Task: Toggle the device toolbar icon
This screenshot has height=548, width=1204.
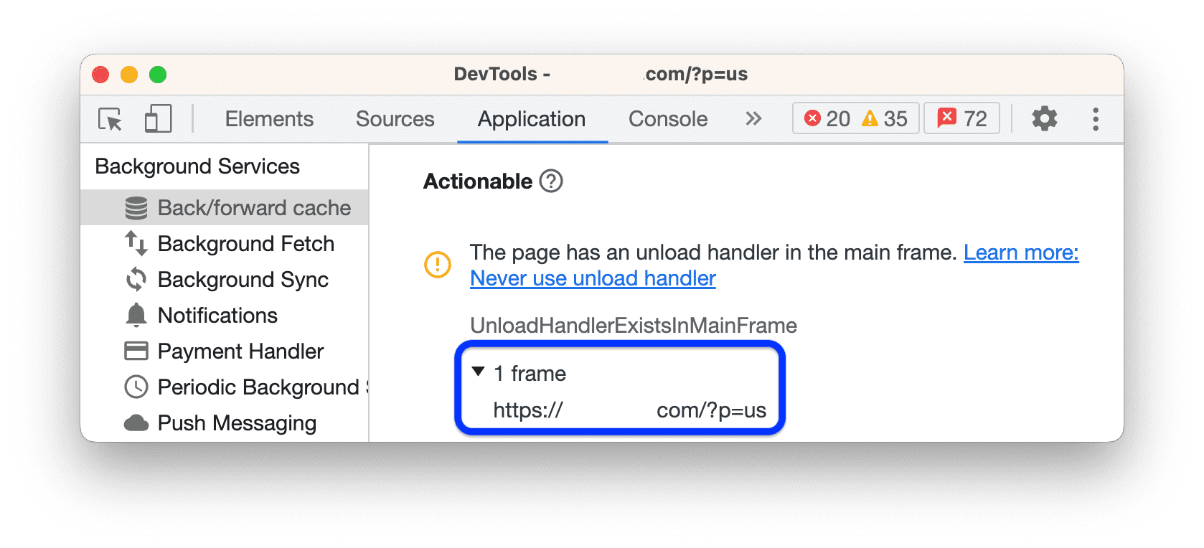Action: coord(157,119)
